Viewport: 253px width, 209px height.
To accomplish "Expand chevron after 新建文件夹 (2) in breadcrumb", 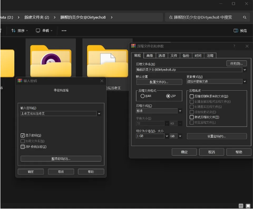I will 55,17.
